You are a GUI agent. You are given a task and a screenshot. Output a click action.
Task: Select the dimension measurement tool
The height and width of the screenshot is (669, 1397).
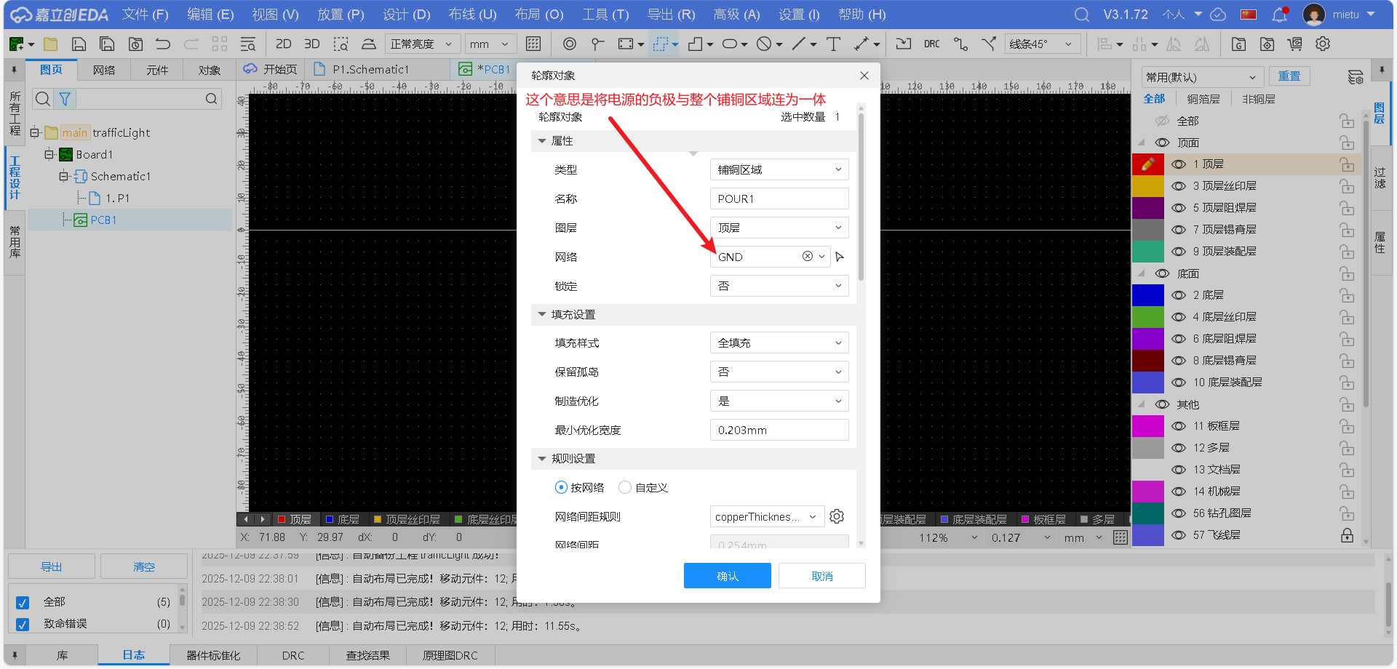(863, 44)
